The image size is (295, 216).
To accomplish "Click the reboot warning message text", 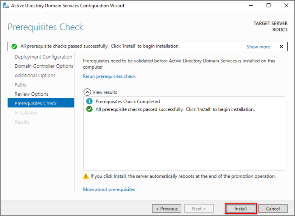I will 183,176.
